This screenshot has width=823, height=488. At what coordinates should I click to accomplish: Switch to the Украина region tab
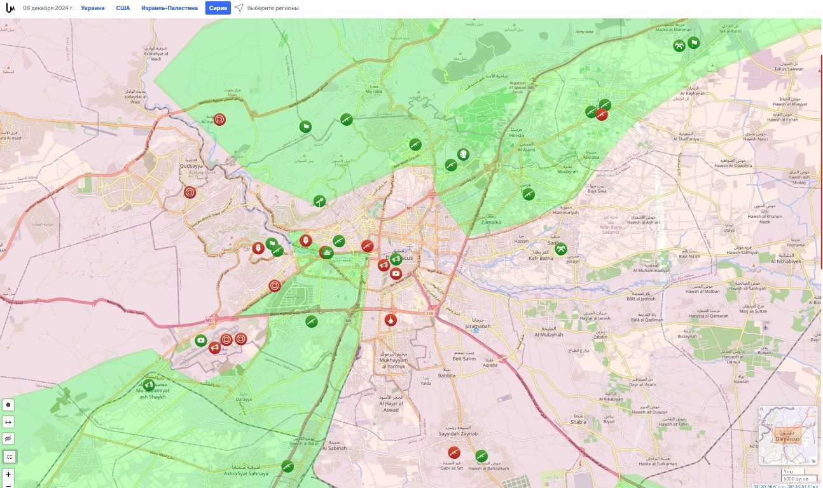tap(93, 8)
